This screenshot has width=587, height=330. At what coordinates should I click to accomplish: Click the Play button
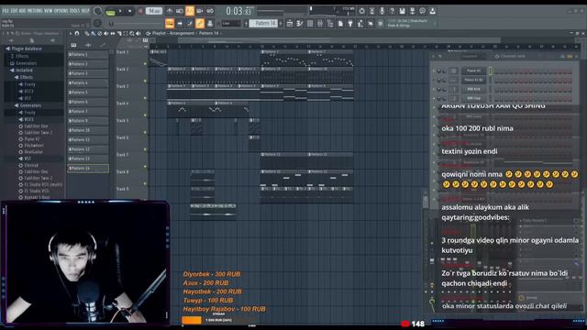(x=120, y=11)
